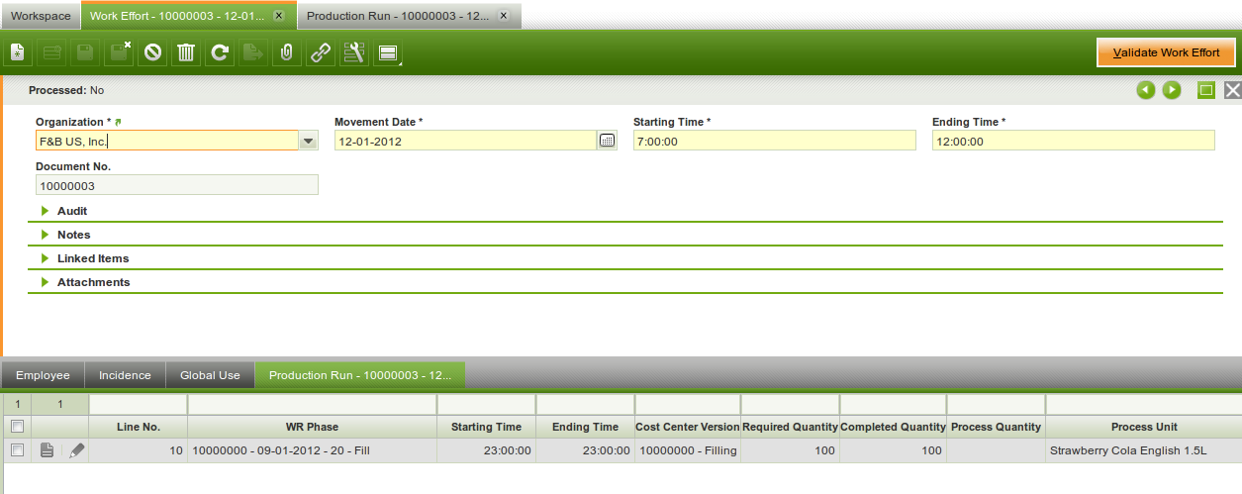Open line 10 in form view icon
The image size is (1242, 494).
[48, 450]
